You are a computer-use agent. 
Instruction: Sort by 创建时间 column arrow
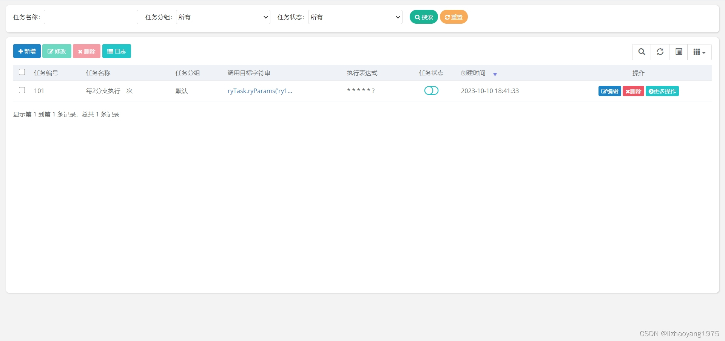pyautogui.click(x=495, y=74)
